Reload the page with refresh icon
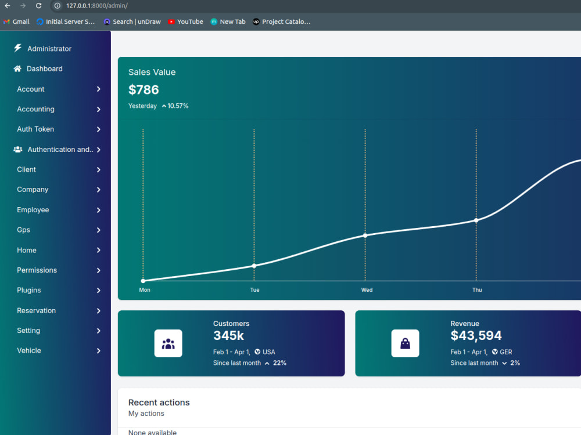This screenshot has width=581, height=435. tap(38, 6)
